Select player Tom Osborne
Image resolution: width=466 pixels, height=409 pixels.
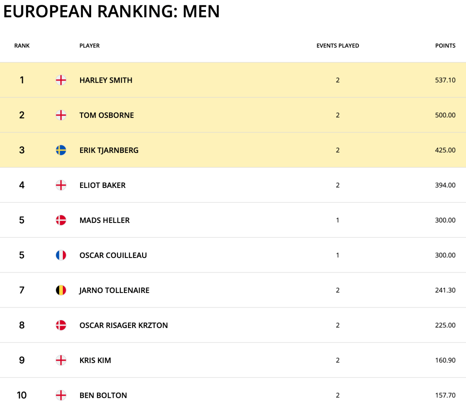[x=107, y=116]
